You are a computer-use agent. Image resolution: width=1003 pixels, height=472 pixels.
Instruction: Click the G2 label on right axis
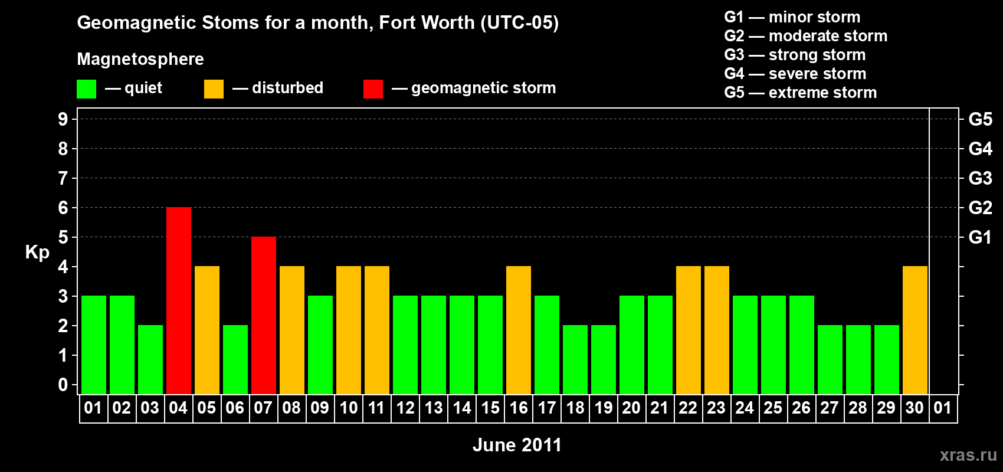981,208
